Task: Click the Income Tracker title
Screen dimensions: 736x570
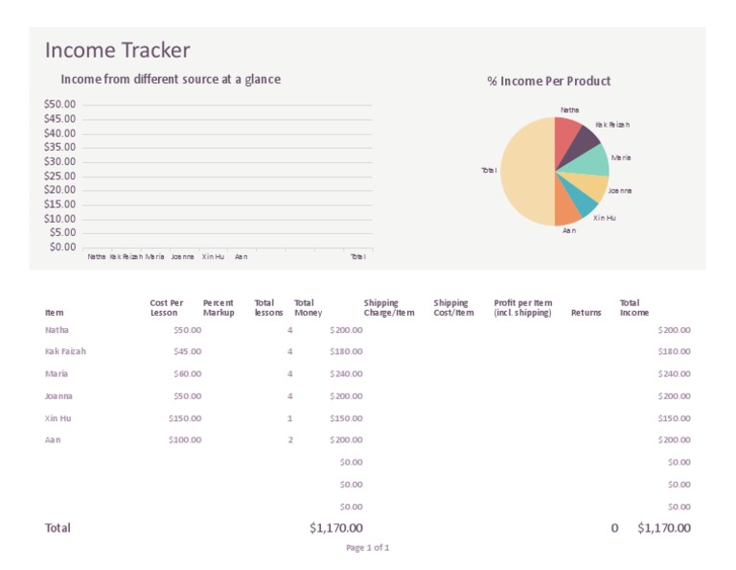Action: tap(117, 50)
